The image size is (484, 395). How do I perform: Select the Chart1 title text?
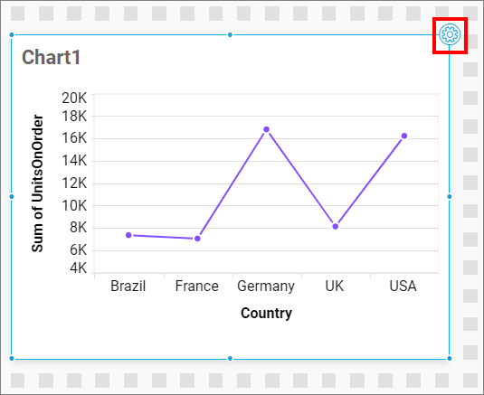[51, 57]
